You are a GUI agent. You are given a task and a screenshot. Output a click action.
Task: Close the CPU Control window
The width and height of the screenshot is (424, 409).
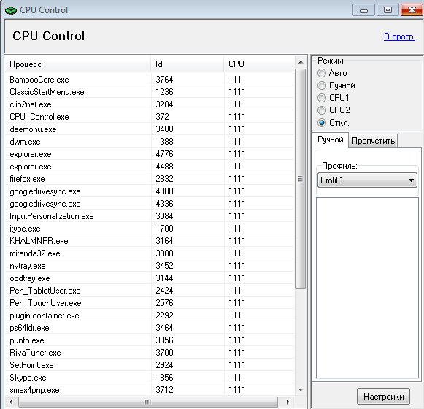click(412, 10)
